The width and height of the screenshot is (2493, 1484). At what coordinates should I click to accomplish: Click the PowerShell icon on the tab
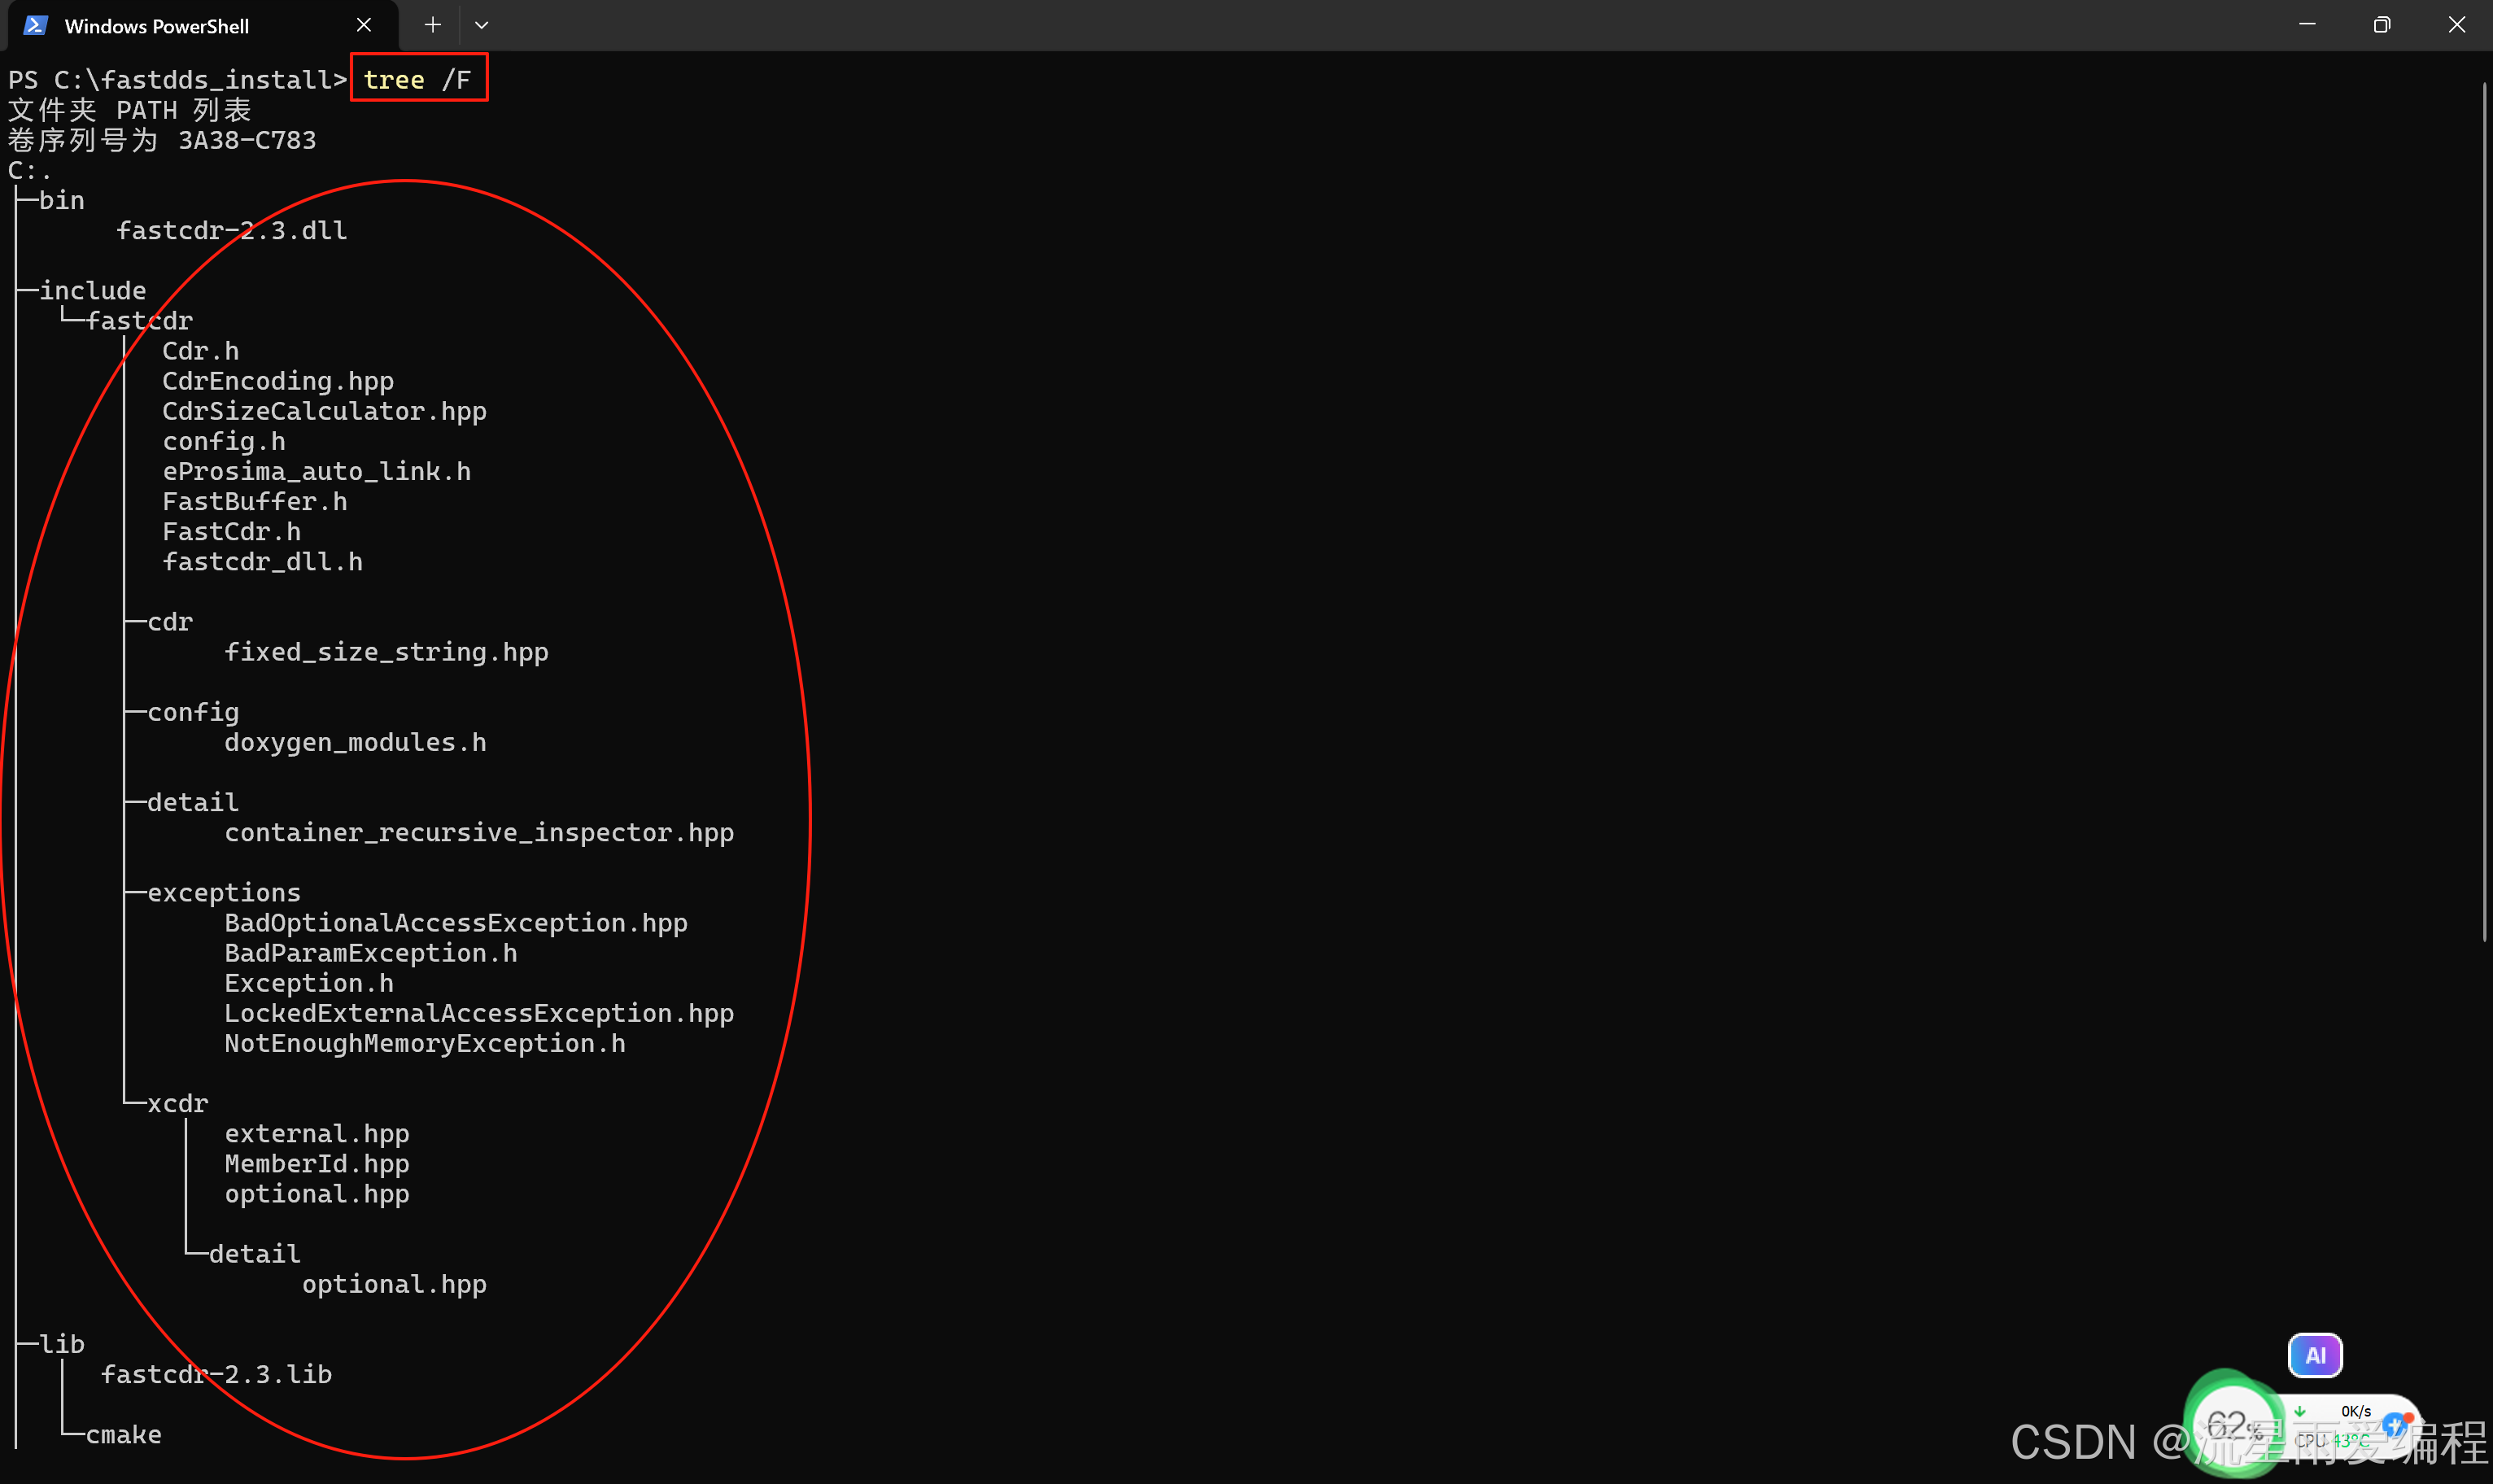point(36,25)
